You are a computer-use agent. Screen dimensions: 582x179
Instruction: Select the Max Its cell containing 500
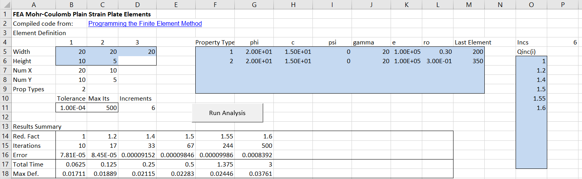[x=103, y=108]
